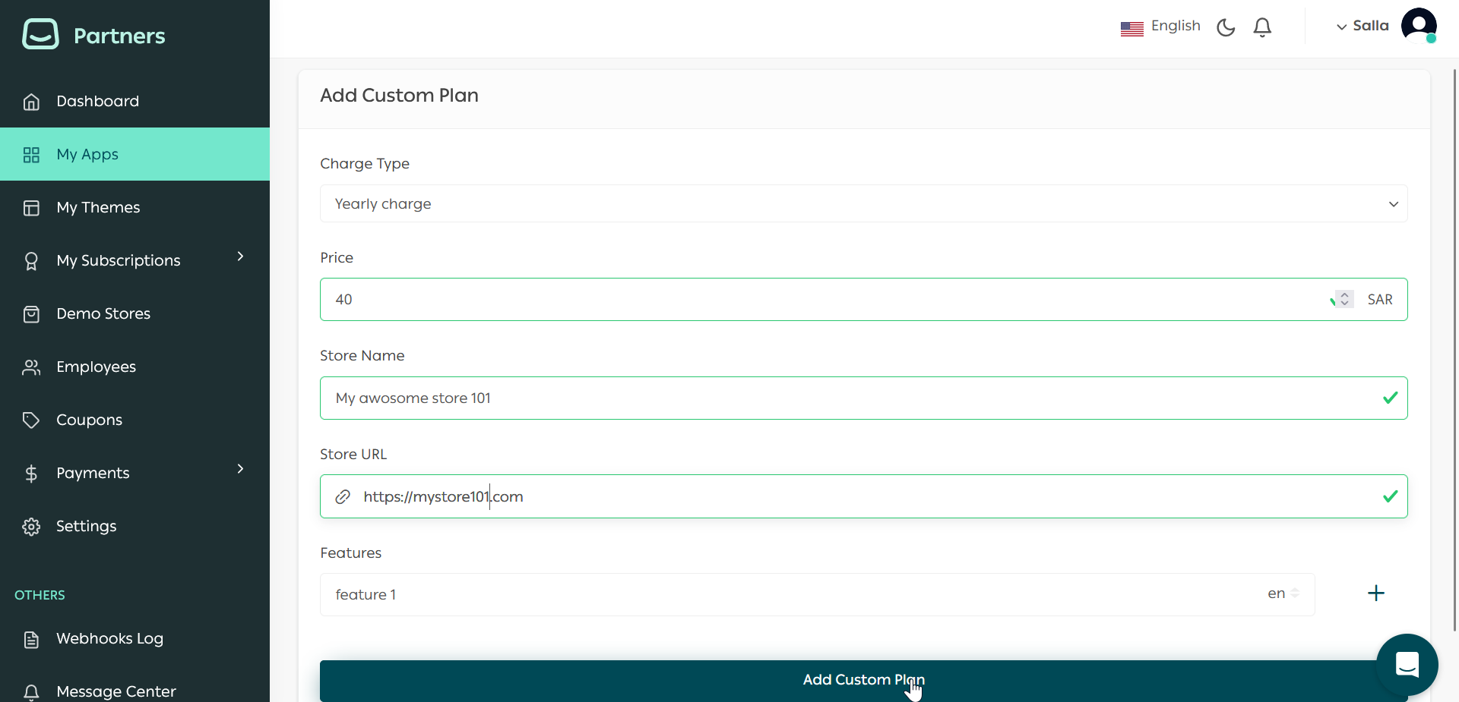Open Settings using the gear icon
This screenshot has height=702, width=1459.
click(31, 526)
